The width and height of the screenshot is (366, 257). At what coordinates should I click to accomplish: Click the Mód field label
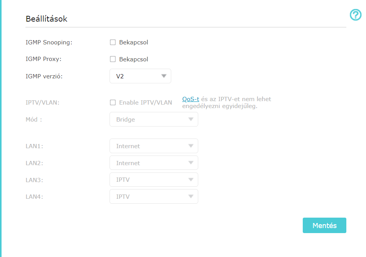click(34, 120)
